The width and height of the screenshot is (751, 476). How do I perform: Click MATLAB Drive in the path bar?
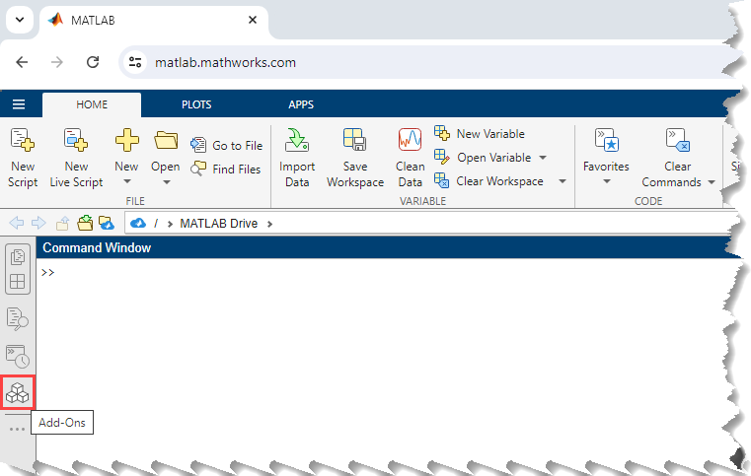tap(218, 224)
